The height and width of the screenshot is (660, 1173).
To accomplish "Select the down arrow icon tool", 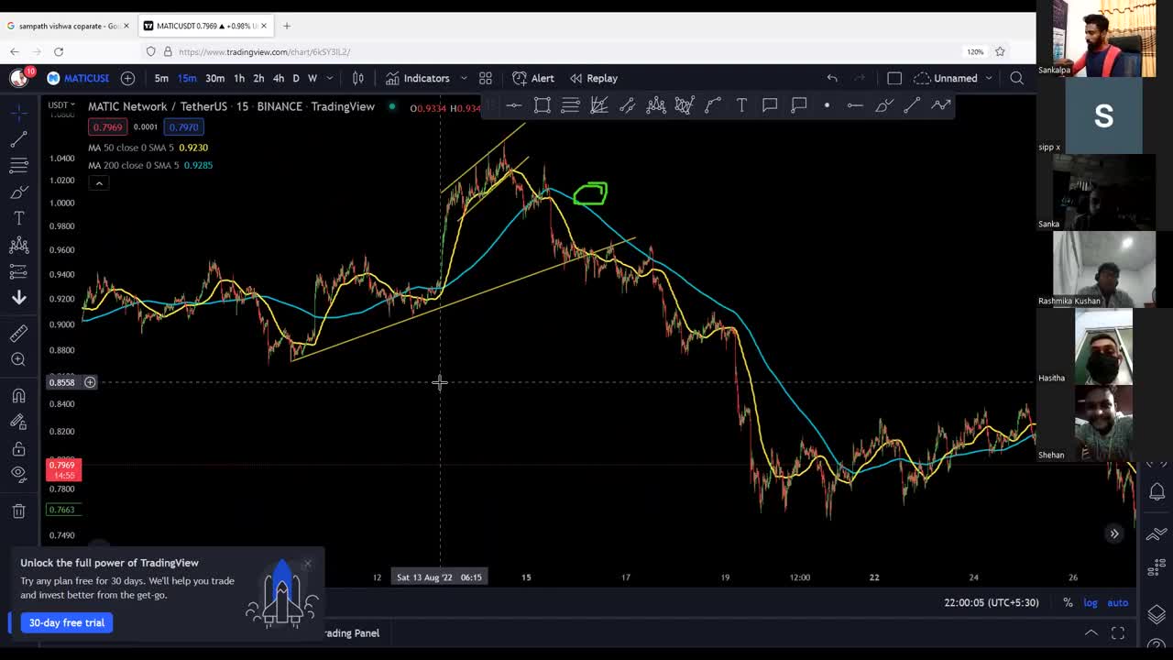I will (x=18, y=298).
